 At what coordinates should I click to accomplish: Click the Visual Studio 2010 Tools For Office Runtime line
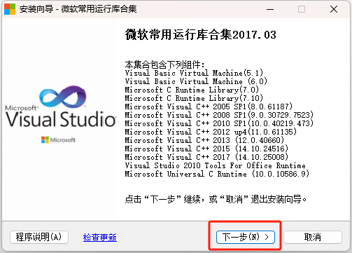tap(215, 165)
